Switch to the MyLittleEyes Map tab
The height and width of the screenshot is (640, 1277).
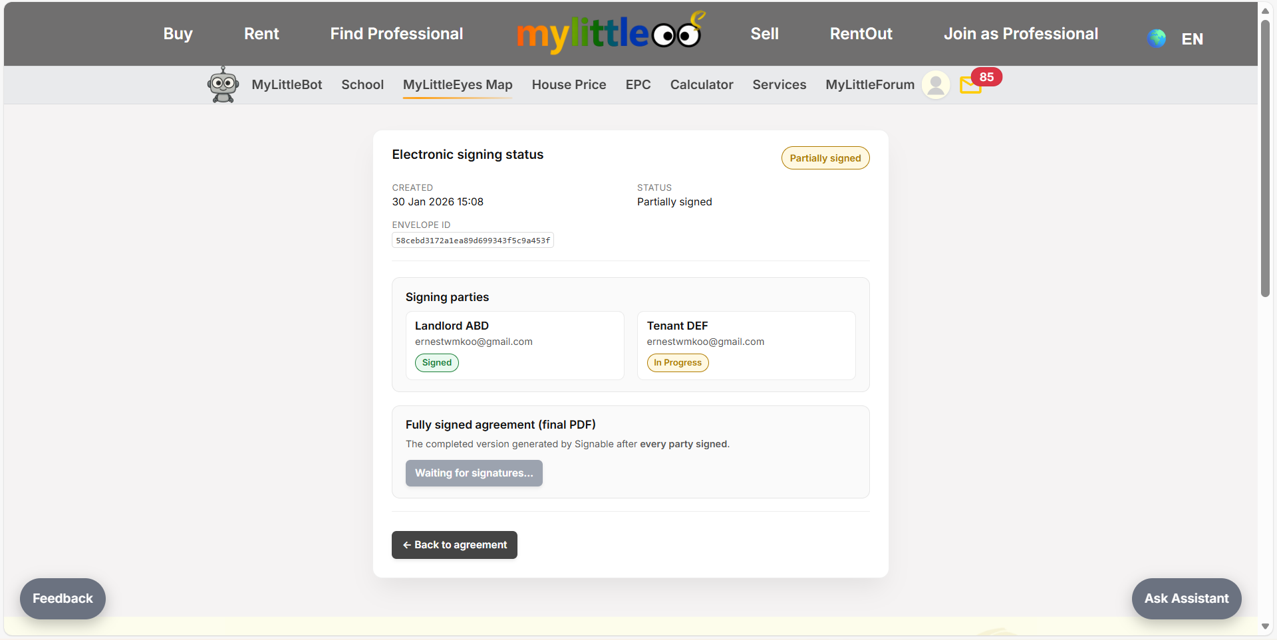(x=457, y=84)
